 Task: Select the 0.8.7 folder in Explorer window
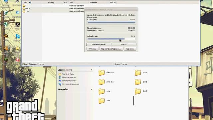click(141, 91)
